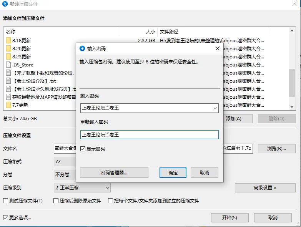Click the 文件名 input field

pyautogui.click(x=153, y=149)
